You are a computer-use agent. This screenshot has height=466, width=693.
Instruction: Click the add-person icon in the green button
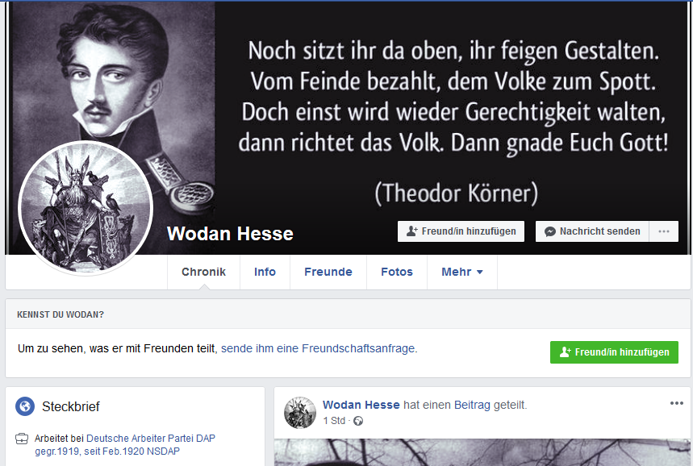[566, 352]
